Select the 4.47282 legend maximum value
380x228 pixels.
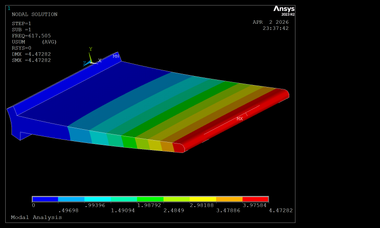(280, 210)
